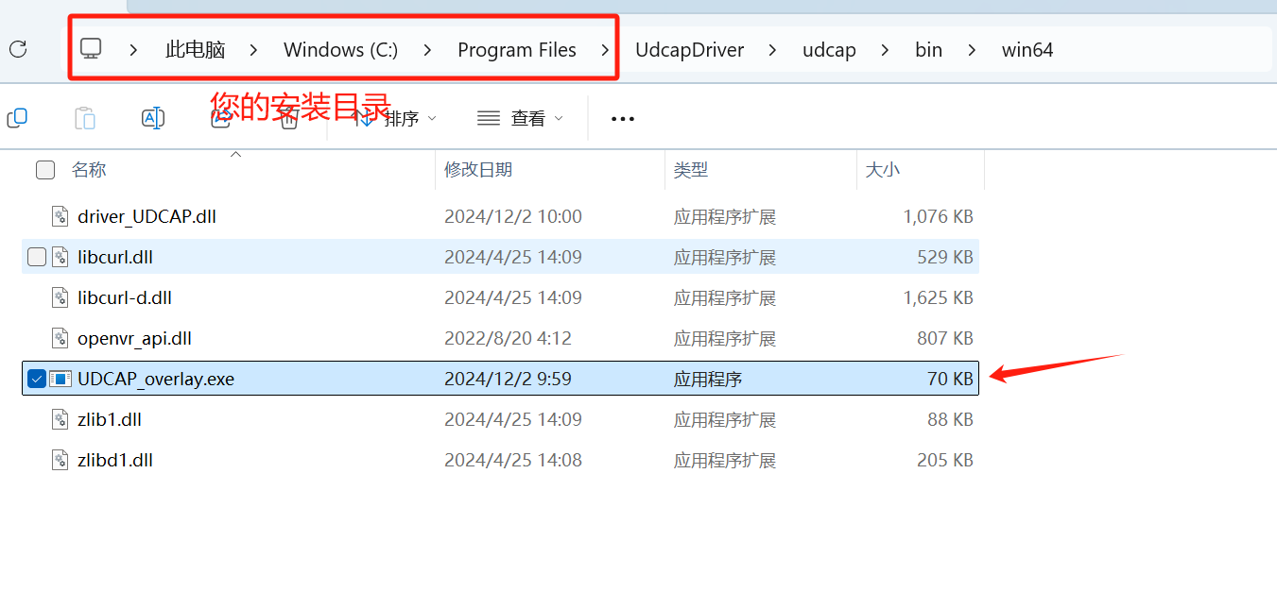
Task: Open the 排序 sort dropdown
Action: pos(396,119)
